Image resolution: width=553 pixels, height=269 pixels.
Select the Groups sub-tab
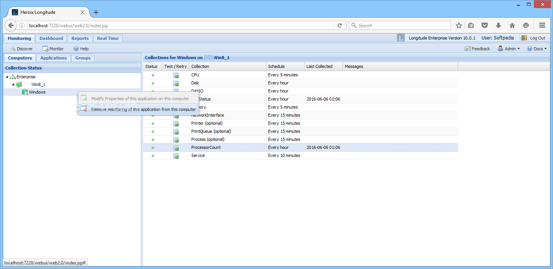pyautogui.click(x=83, y=58)
